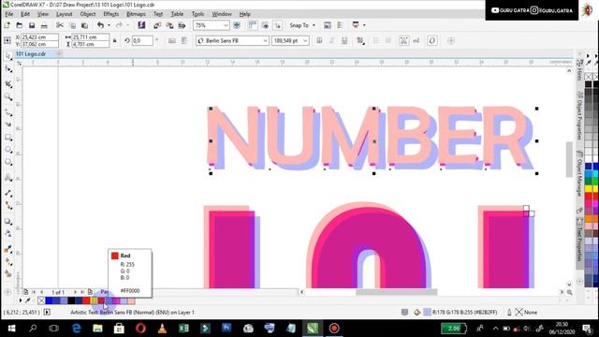599x337 pixels.
Task: Click the Import icon in toolbar
Action: click(157, 25)
